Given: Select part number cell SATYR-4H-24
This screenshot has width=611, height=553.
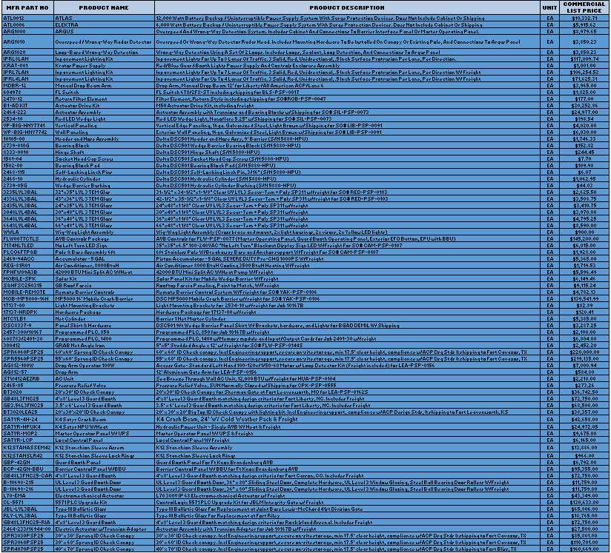Looking at the screenshot, I should pos(27,420).
